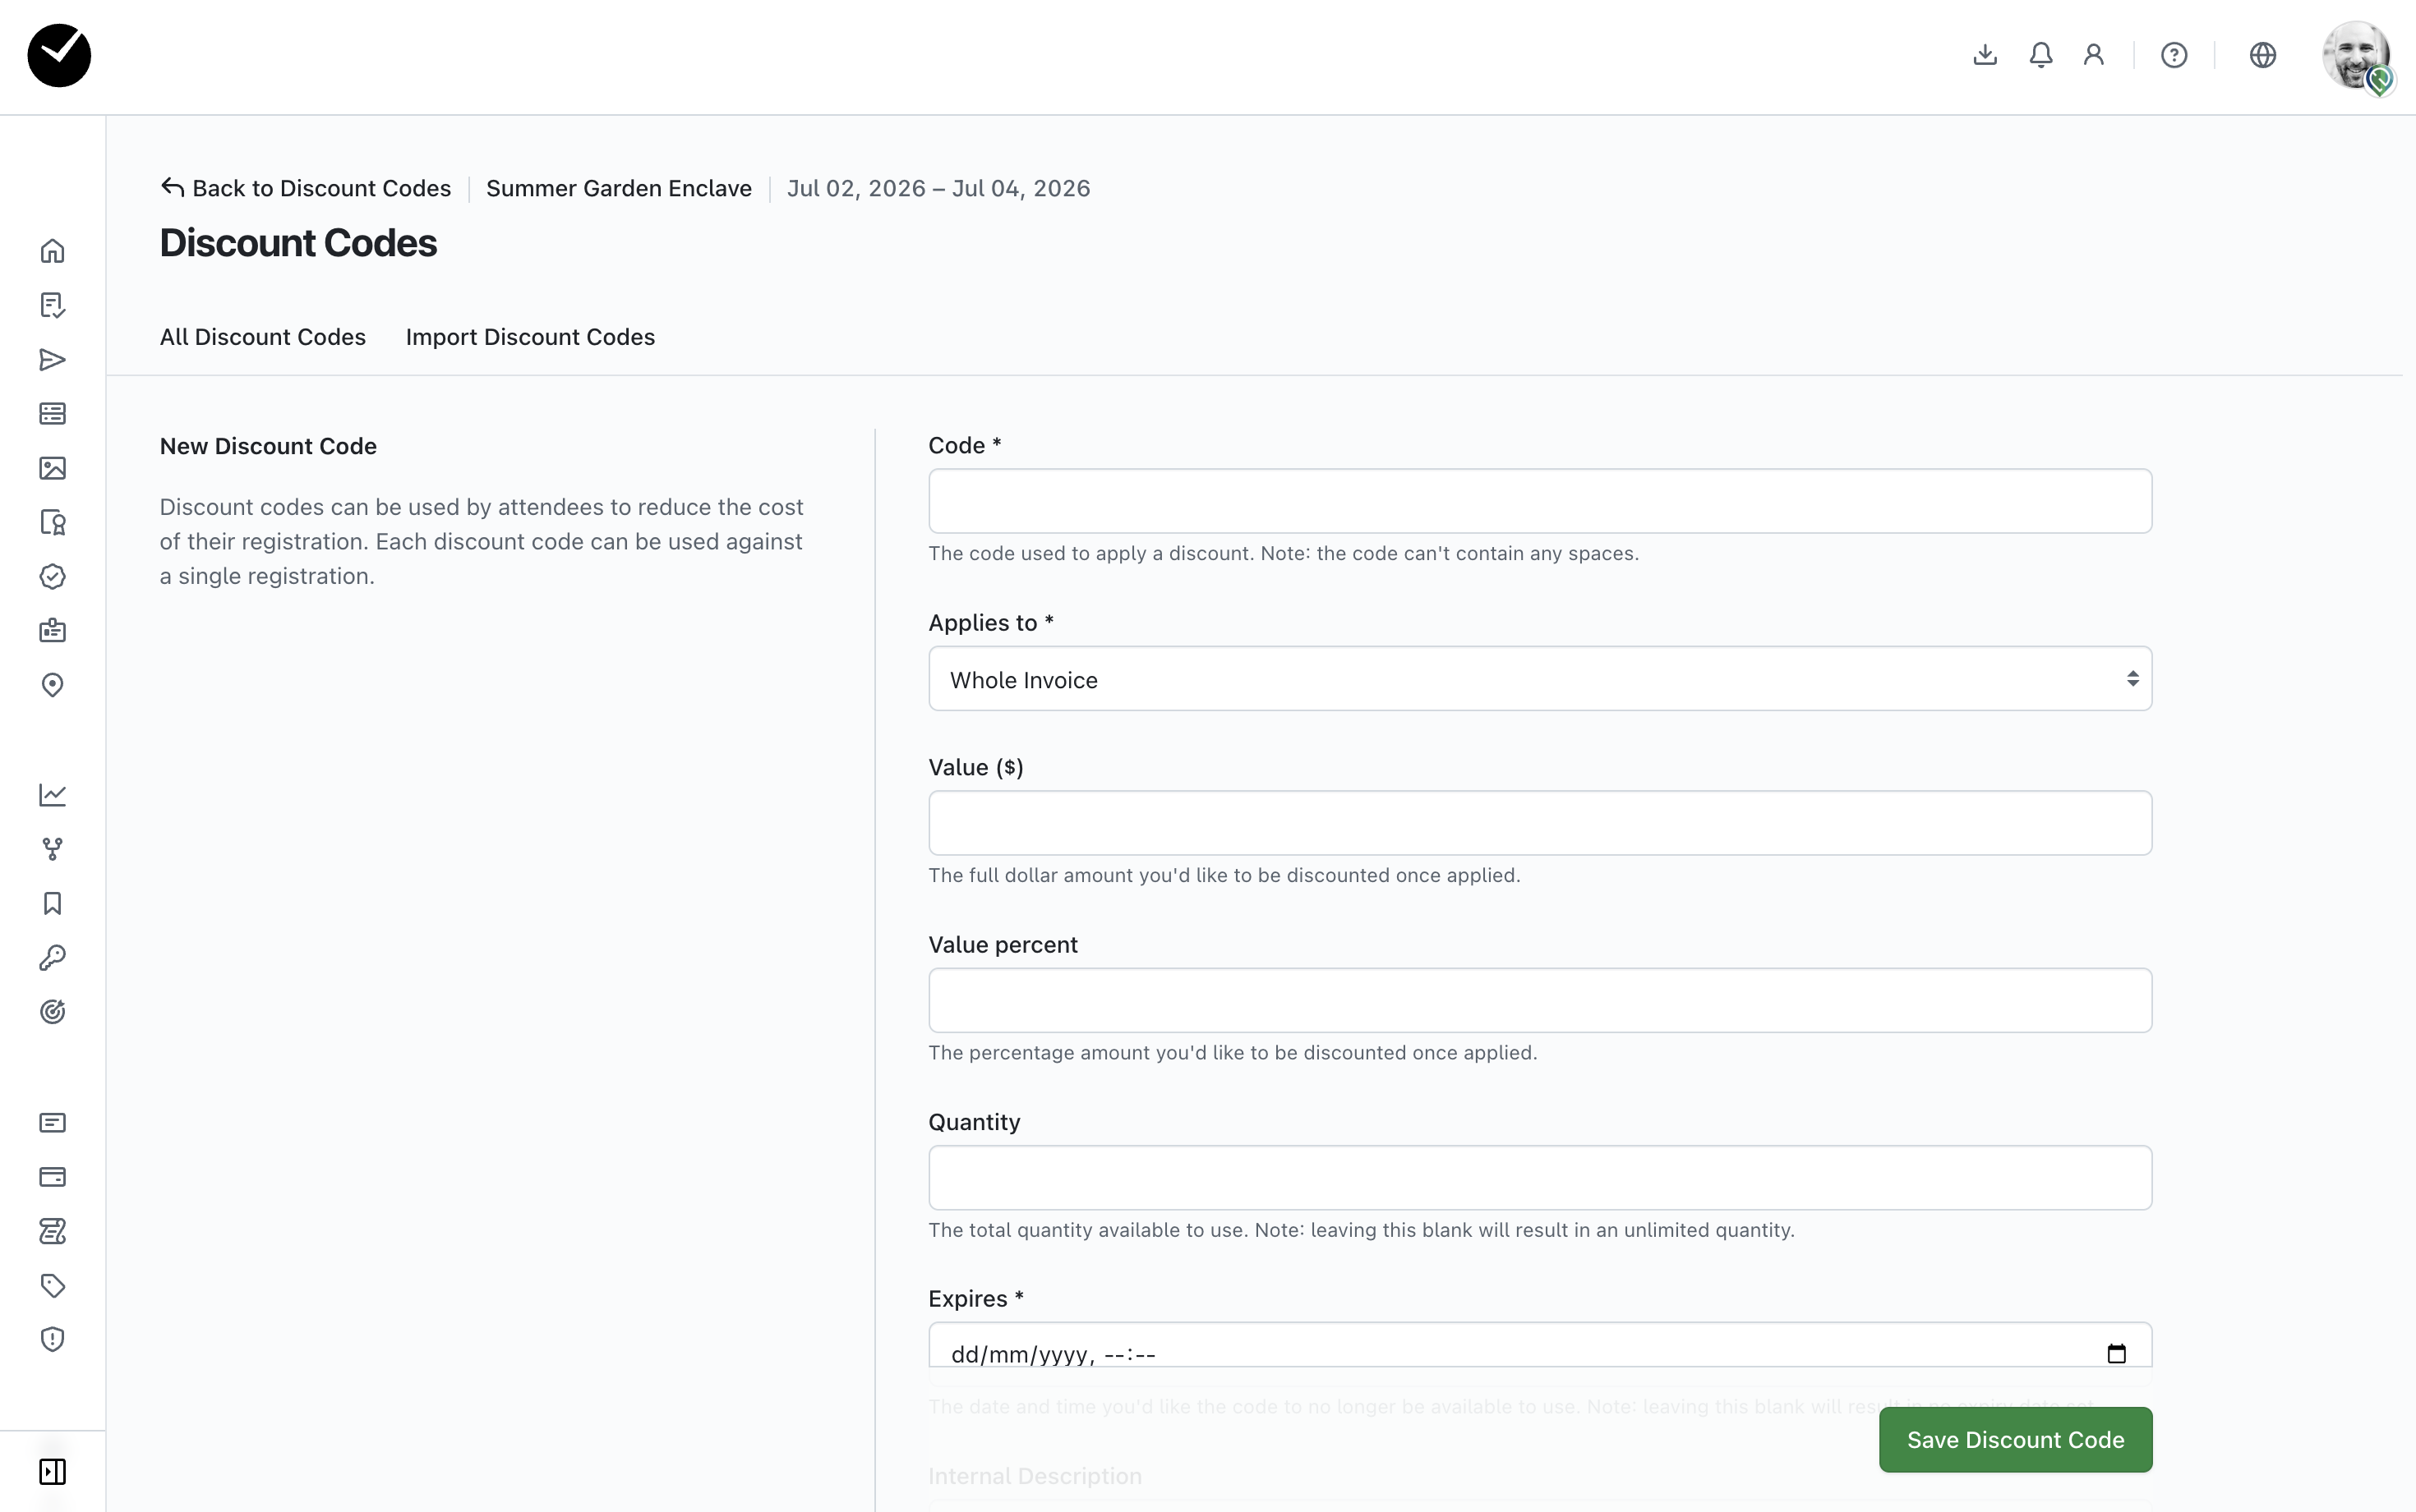Click the download icon in header
This screenshot has width=2416, height=1512.
click(1985, 55)
